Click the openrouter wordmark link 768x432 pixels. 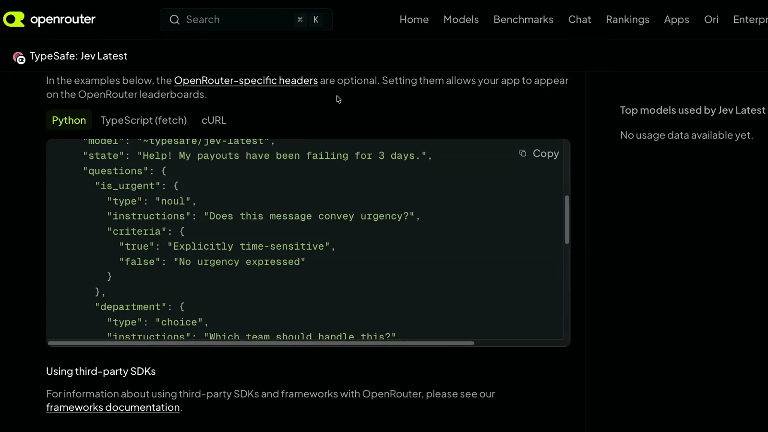pyautogui.click(x=63, y=19)
